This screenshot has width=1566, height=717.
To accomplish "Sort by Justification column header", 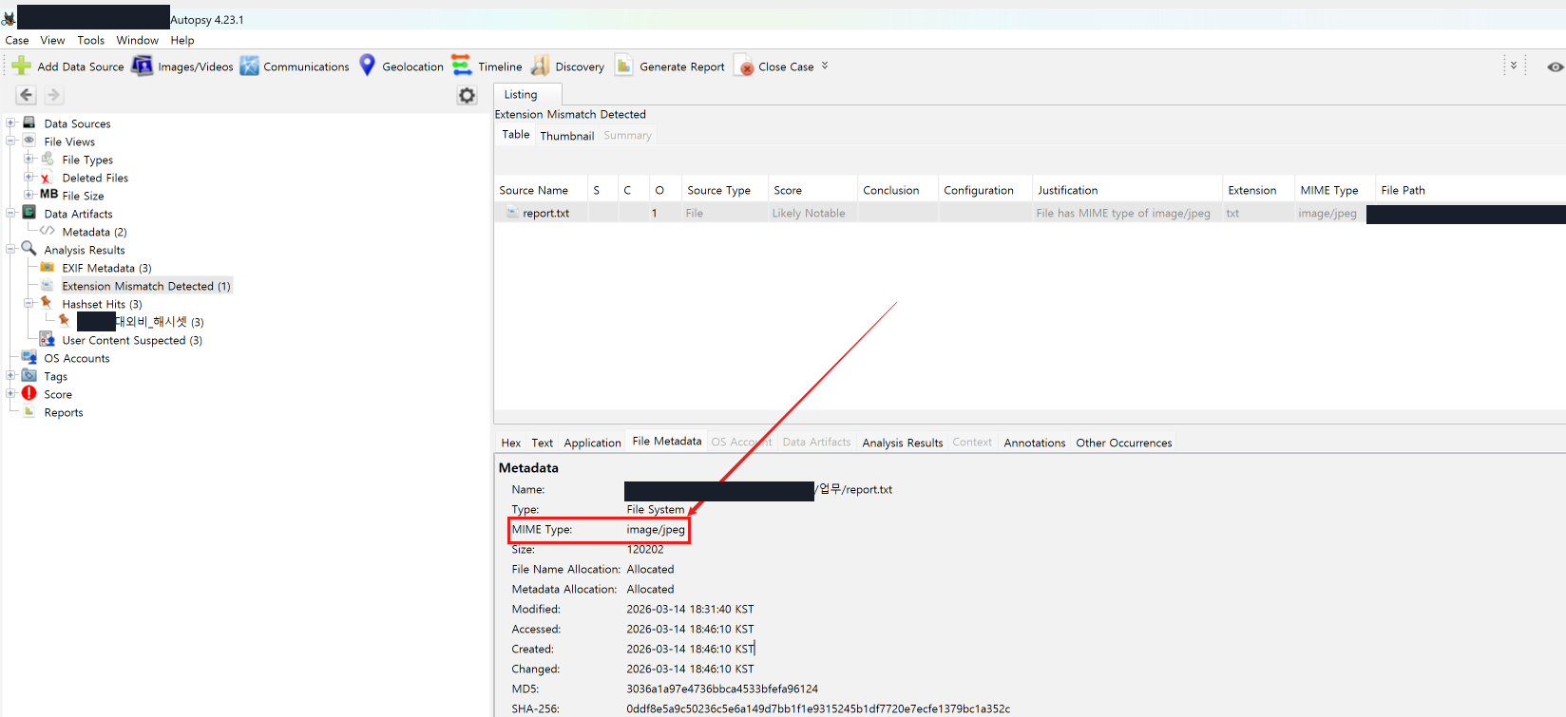I will (1127, 190).
